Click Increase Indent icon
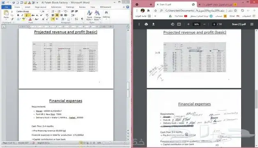This screenshot has width=258, height=148. 76,12
